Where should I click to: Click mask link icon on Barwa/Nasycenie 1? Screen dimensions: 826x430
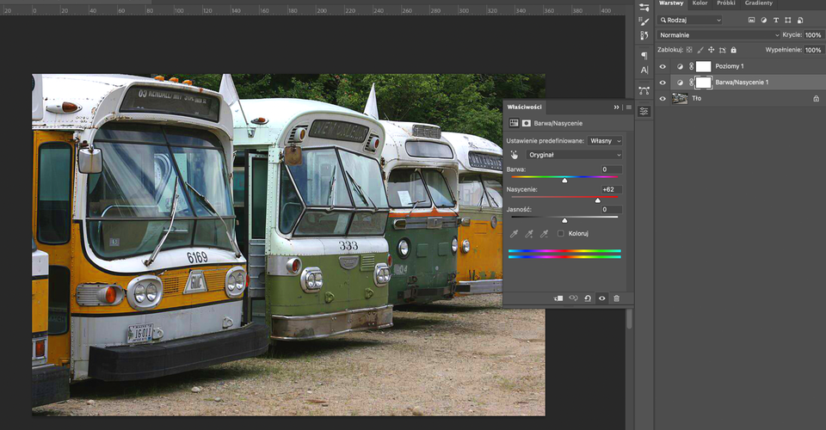pyautogui.click(x=692, y=83)
